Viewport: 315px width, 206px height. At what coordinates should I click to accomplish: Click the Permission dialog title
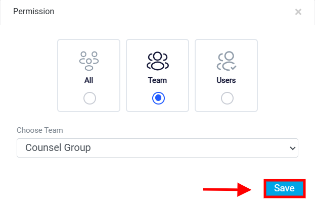[34, 12]
